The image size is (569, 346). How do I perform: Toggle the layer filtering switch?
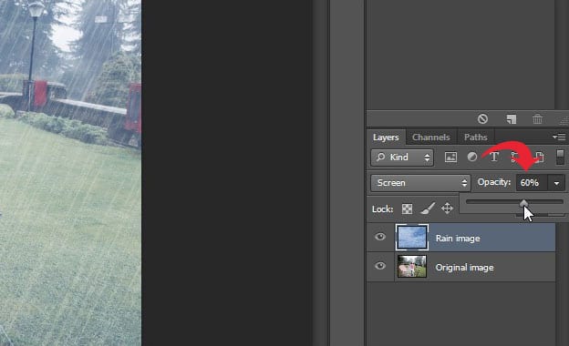pos(560,157)
